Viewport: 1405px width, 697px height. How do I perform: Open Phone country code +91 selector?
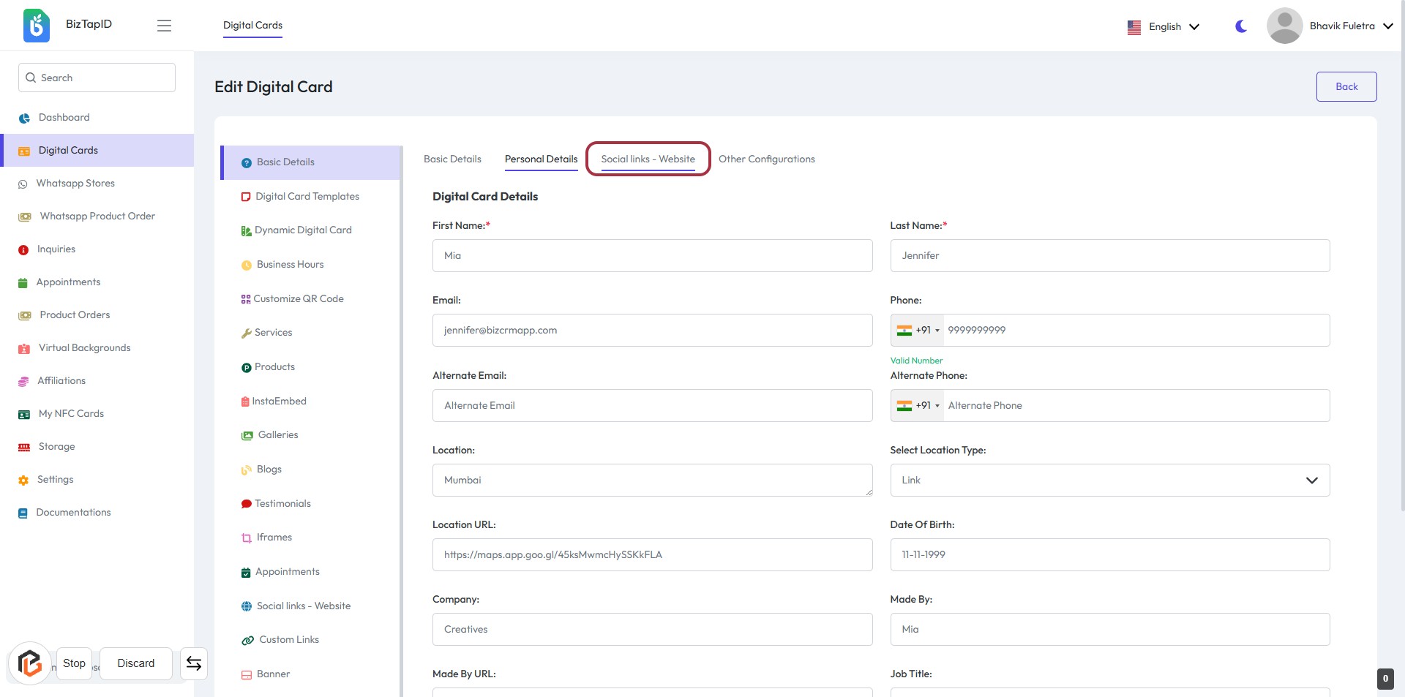pyautogui.click(x=918, y=331)
